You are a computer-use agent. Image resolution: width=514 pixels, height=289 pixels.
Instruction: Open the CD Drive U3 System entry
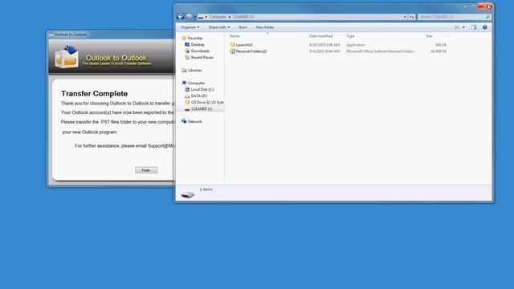pyautogui.click(x=207, y=103)
